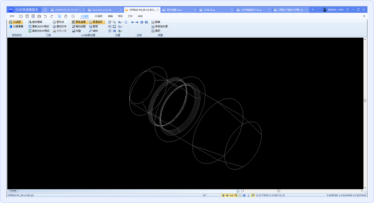
Task: Click the save-as disk icon in quick toolbar
Action: pos(33,16)
